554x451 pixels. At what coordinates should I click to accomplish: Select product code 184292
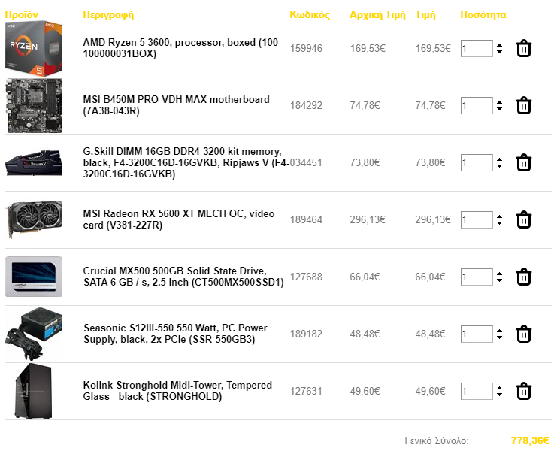[307, 105]
